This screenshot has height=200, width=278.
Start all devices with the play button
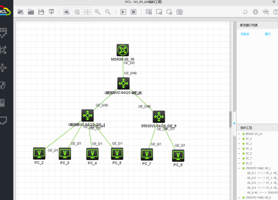click(123, 12)
